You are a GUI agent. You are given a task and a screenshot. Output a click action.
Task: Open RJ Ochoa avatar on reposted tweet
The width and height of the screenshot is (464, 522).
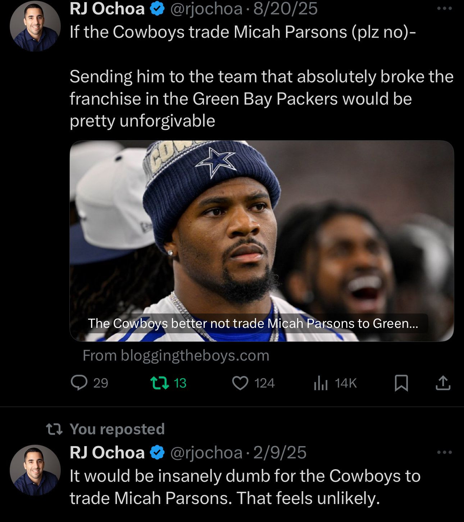point(35,470)
